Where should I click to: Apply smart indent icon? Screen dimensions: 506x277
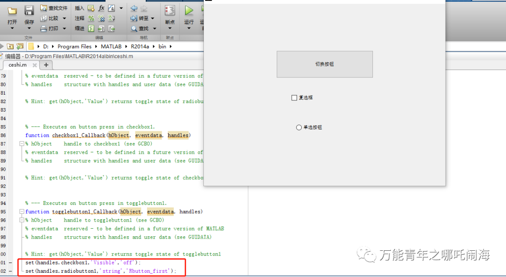91,29
